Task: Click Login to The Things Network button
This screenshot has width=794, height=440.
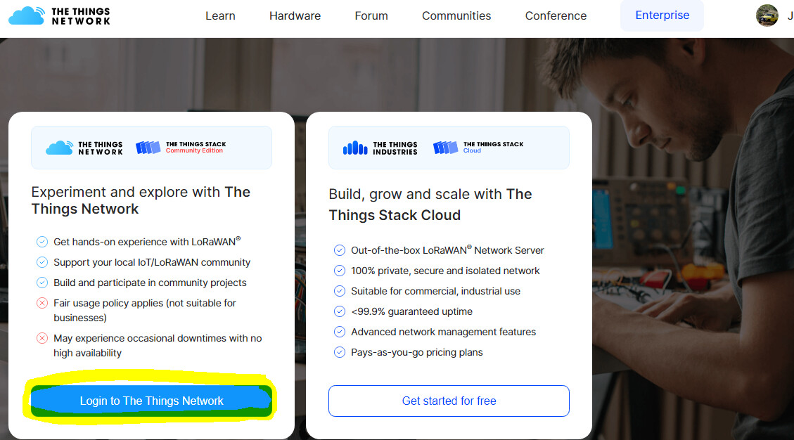Action: pyautogui.click(x=151, y=401)
